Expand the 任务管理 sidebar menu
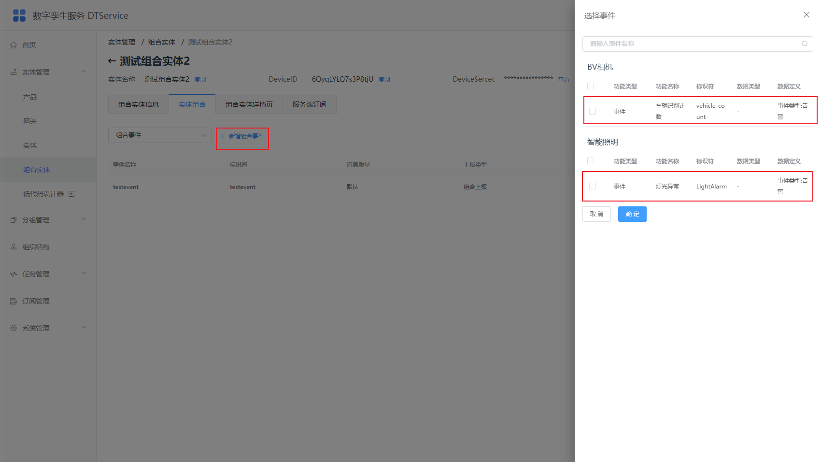The height and width of the screenshot is (462, 821). [48, 274]
